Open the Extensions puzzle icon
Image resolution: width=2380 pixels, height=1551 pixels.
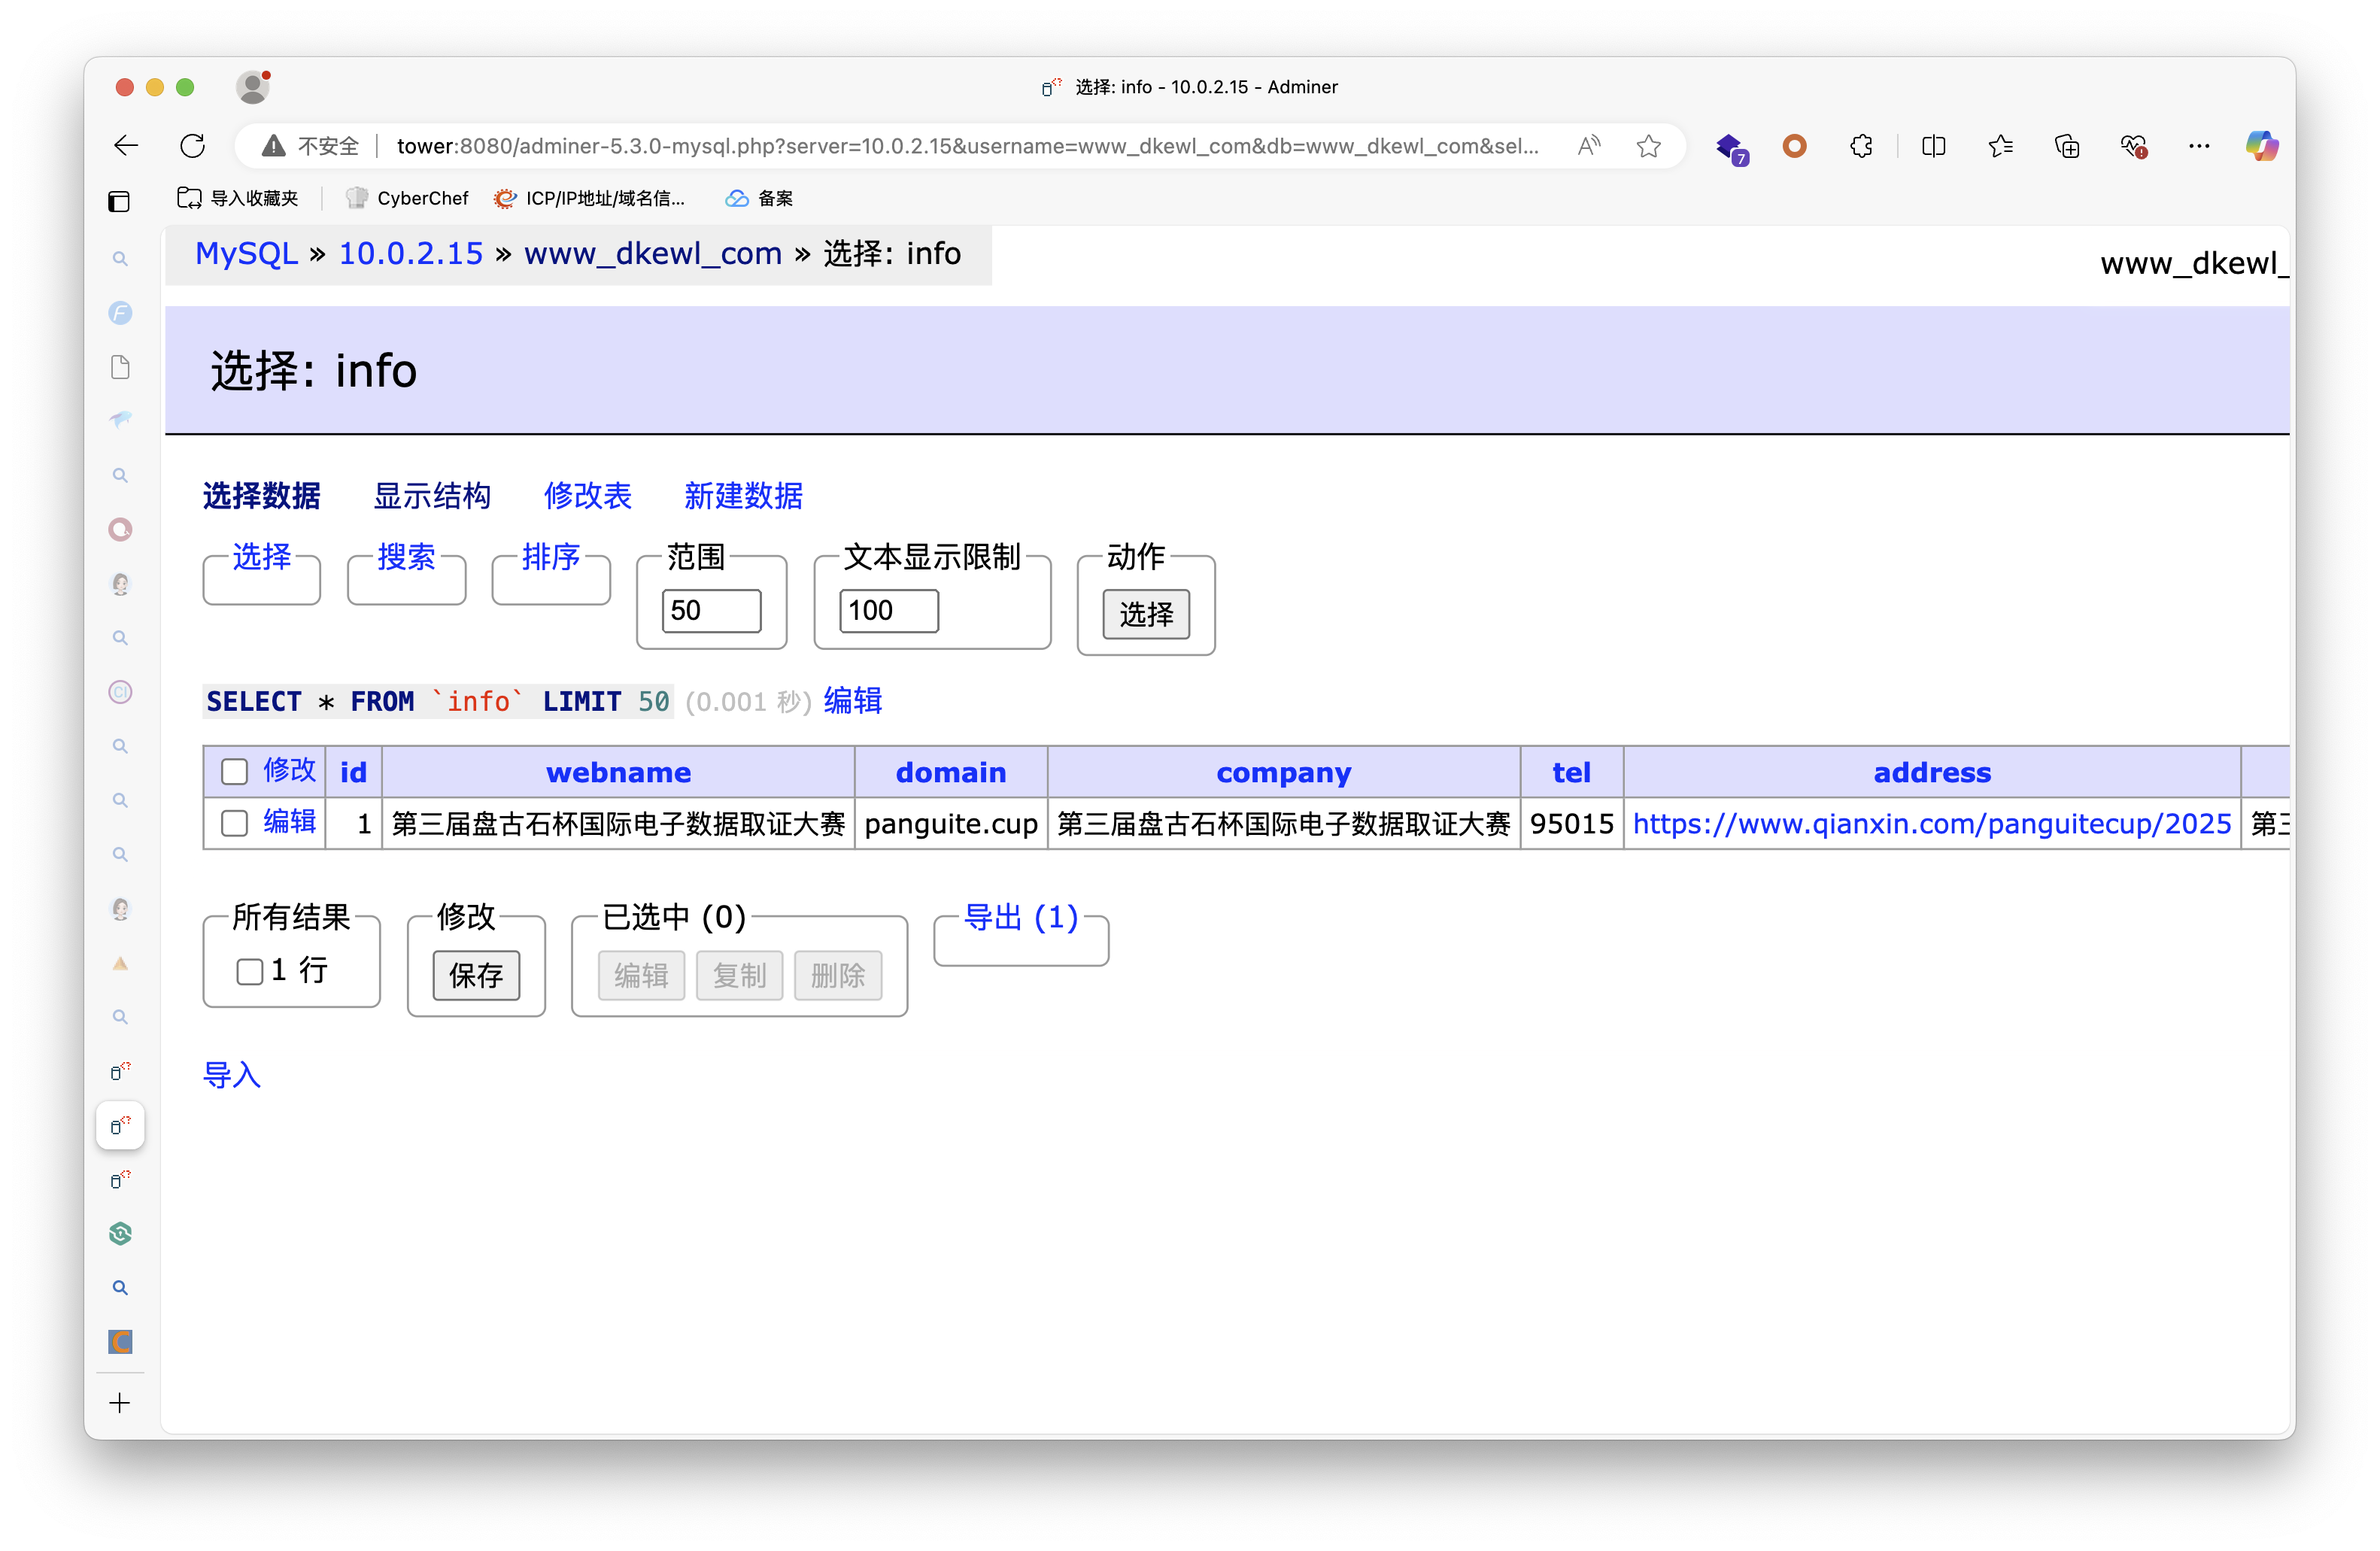pos(1861,146)
